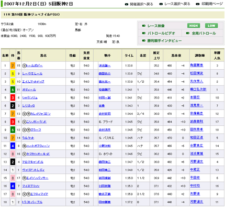Image resolution: width=225 pixels, height=207 pixels.
Task: Click the 1:37.2 time in the last row
Action: [129, 202]
